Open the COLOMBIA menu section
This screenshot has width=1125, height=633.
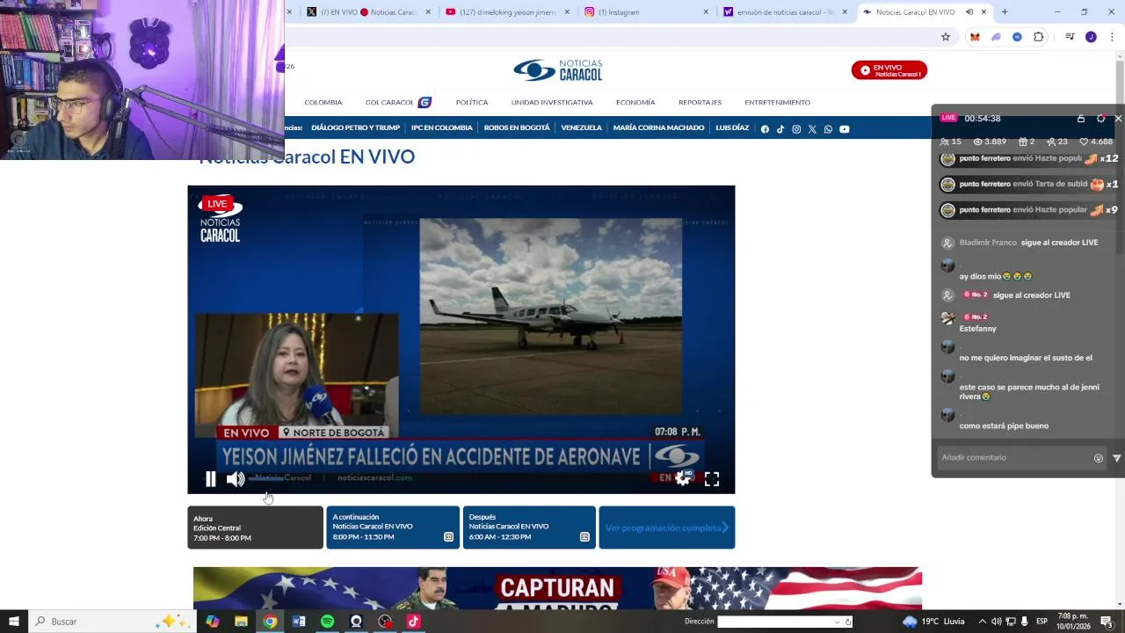point(323,103)
